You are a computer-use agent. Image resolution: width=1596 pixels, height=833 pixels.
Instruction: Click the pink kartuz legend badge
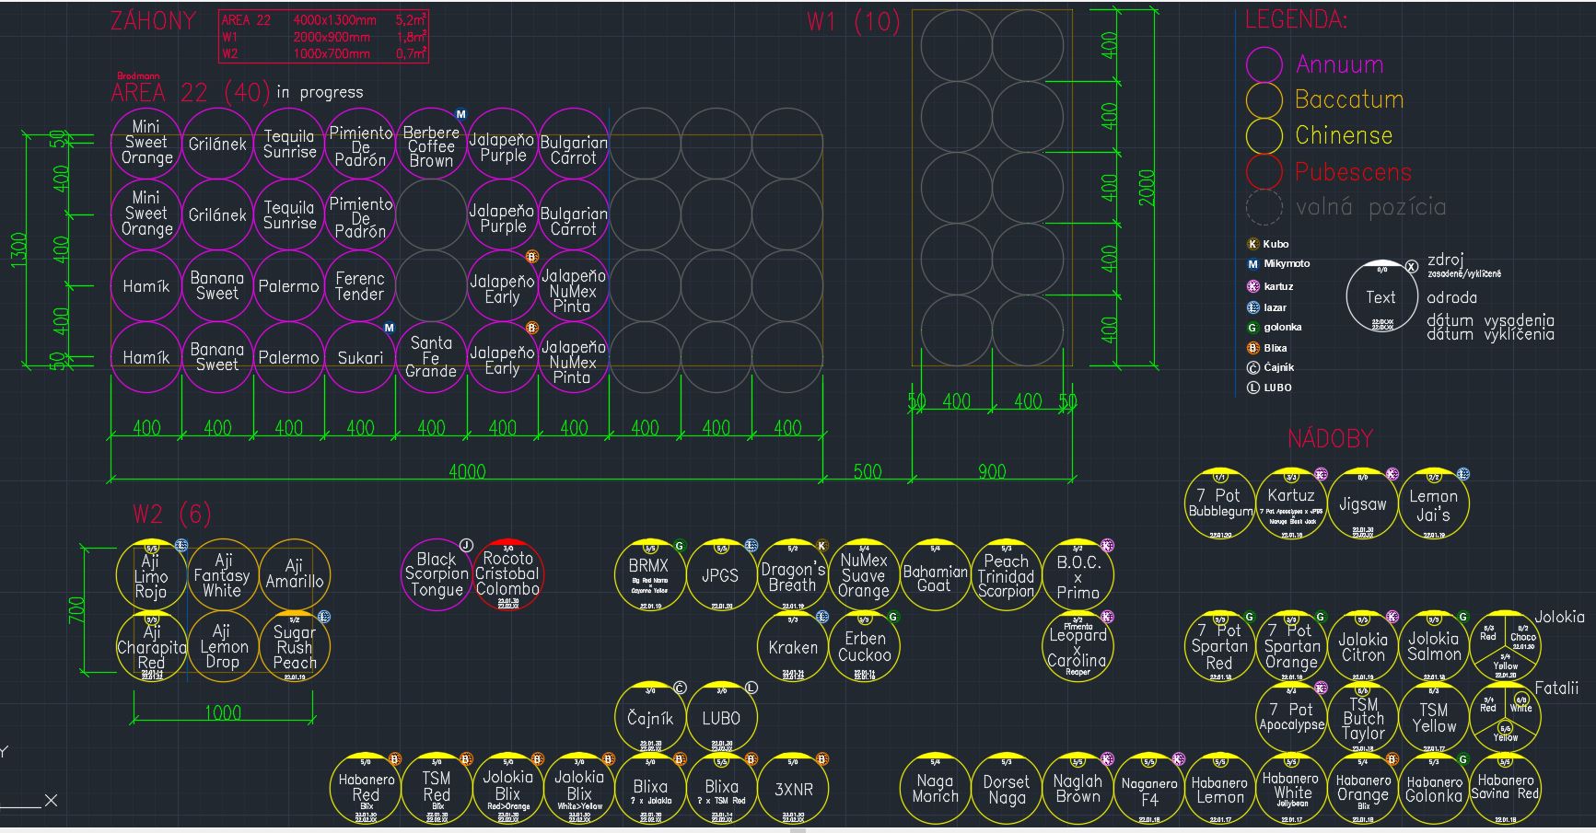click(x=1252, y=286)
